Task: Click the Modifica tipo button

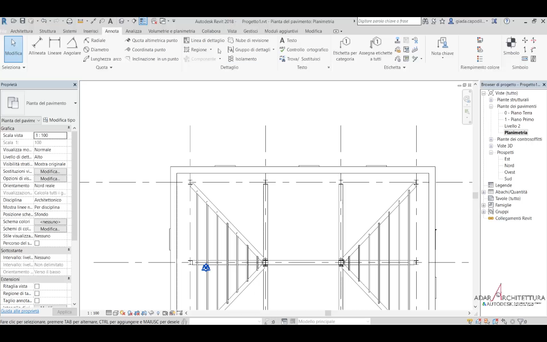Action: (59, 120)
